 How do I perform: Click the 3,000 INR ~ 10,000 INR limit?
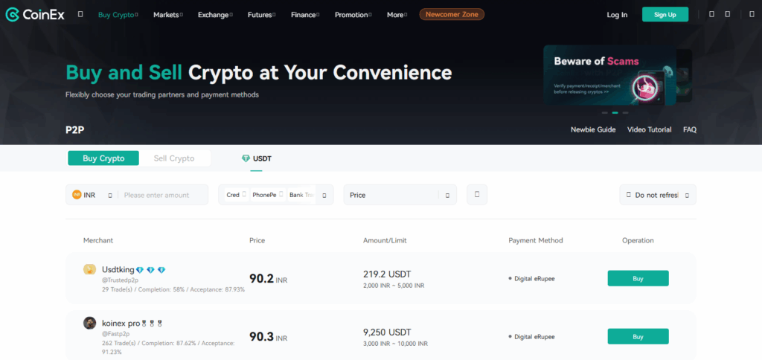395,344
